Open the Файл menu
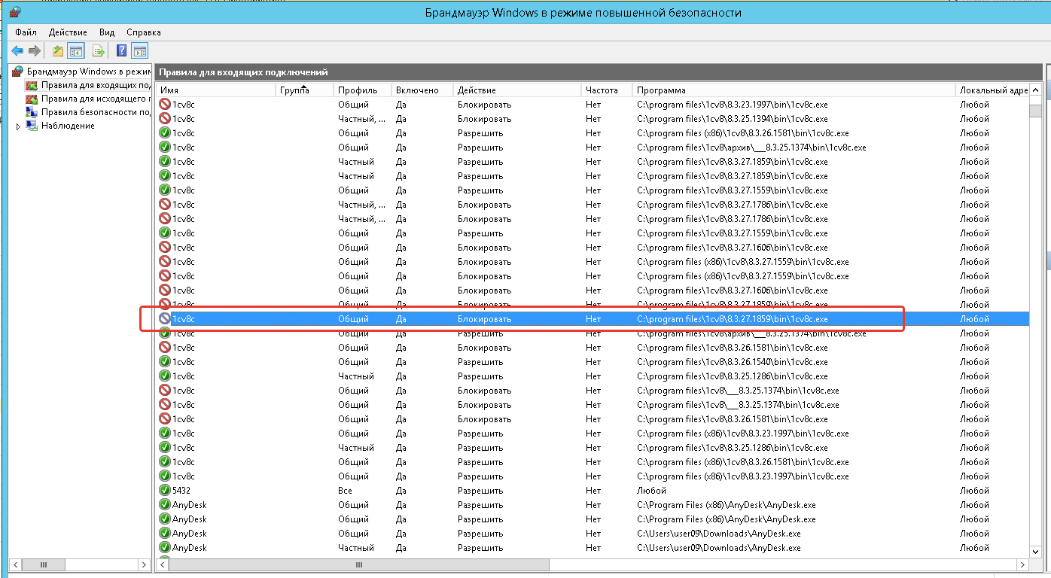 click(26, 32)
